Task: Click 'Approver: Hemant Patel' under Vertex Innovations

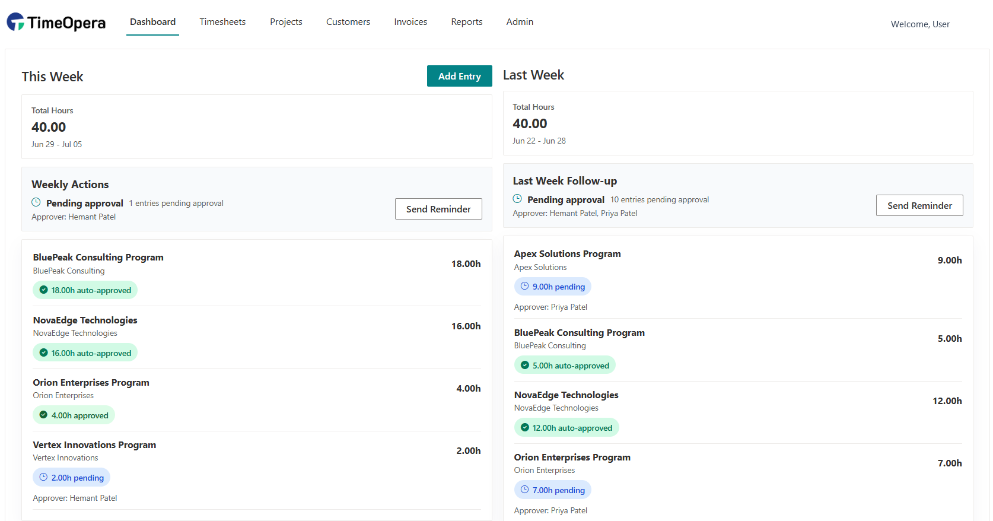Action: (x=75, y=498)
